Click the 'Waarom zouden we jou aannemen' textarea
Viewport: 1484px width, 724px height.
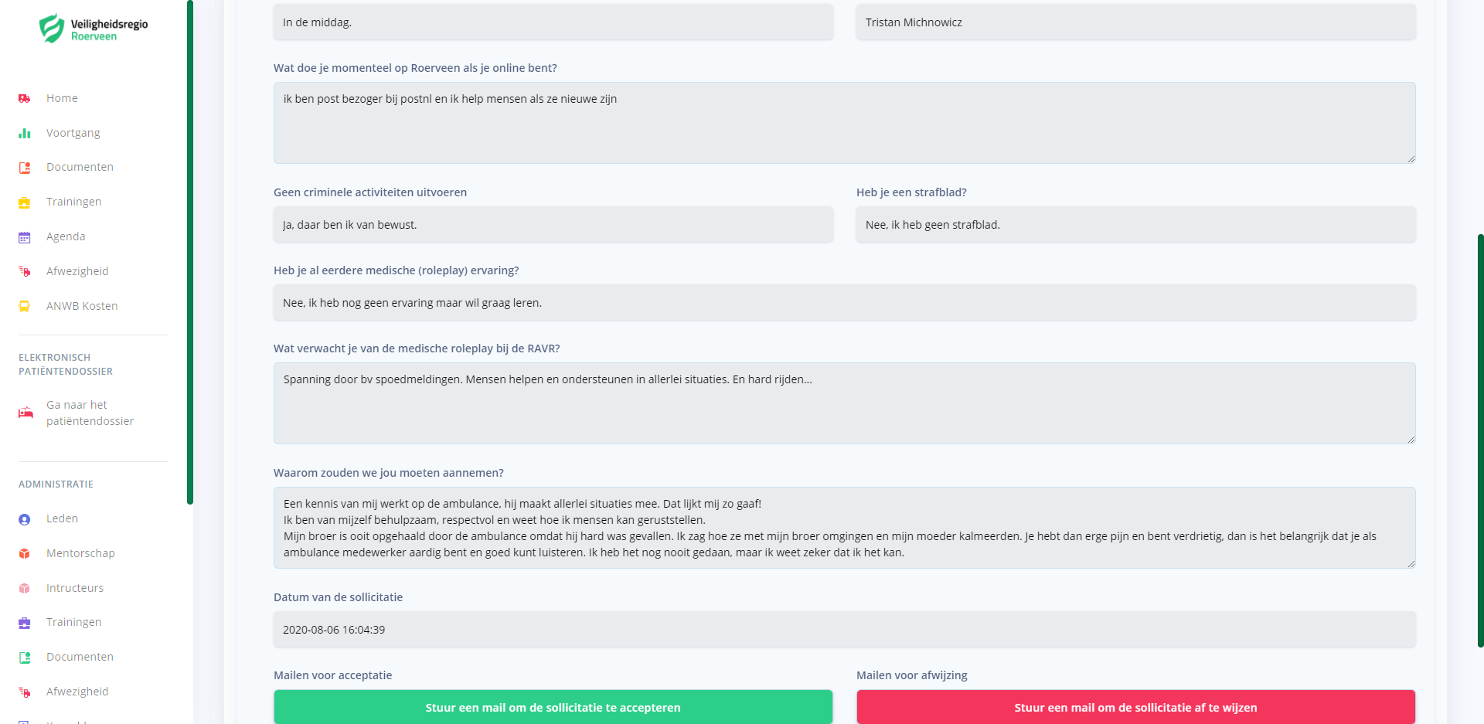click(844, 528)
